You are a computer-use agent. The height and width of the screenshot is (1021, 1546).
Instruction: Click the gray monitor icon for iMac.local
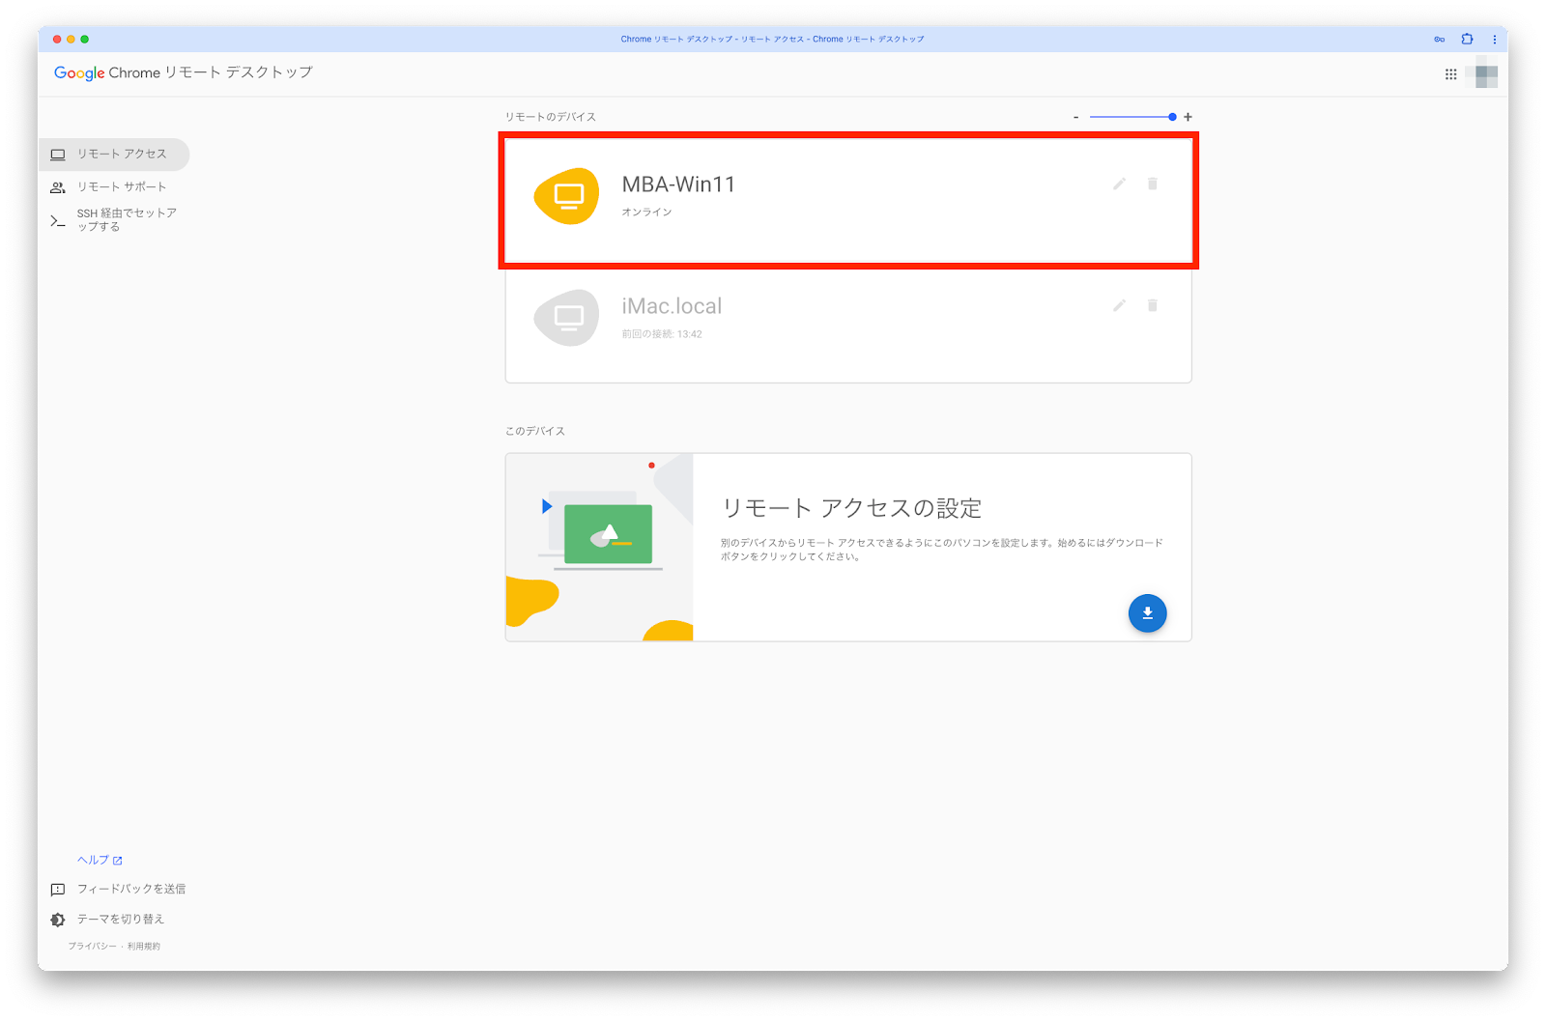tap(567, 318)
